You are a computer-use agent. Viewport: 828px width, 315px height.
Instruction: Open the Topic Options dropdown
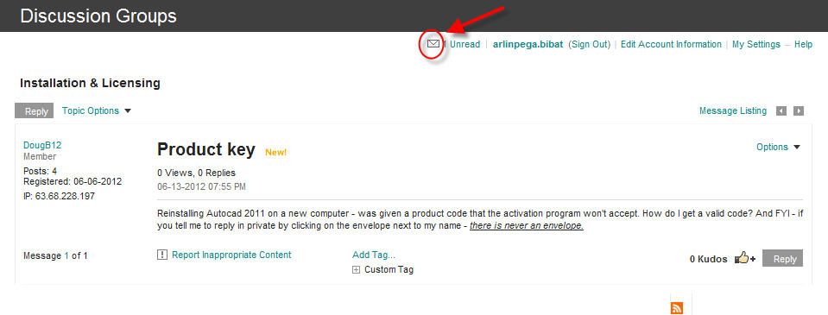pos(97,110)
